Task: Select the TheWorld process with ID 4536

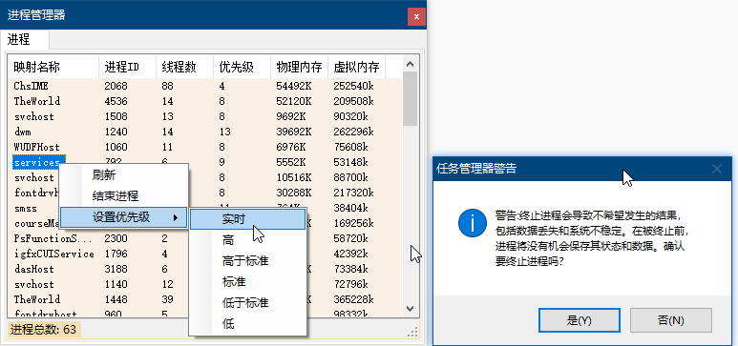Action: [x=204, y=101]
